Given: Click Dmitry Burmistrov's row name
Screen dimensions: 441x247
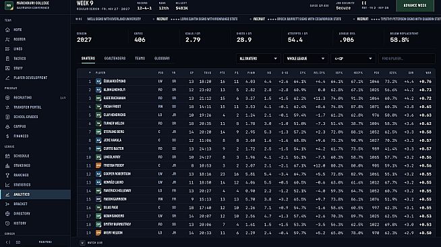Looking at the screenshot, I should point(117,225).
